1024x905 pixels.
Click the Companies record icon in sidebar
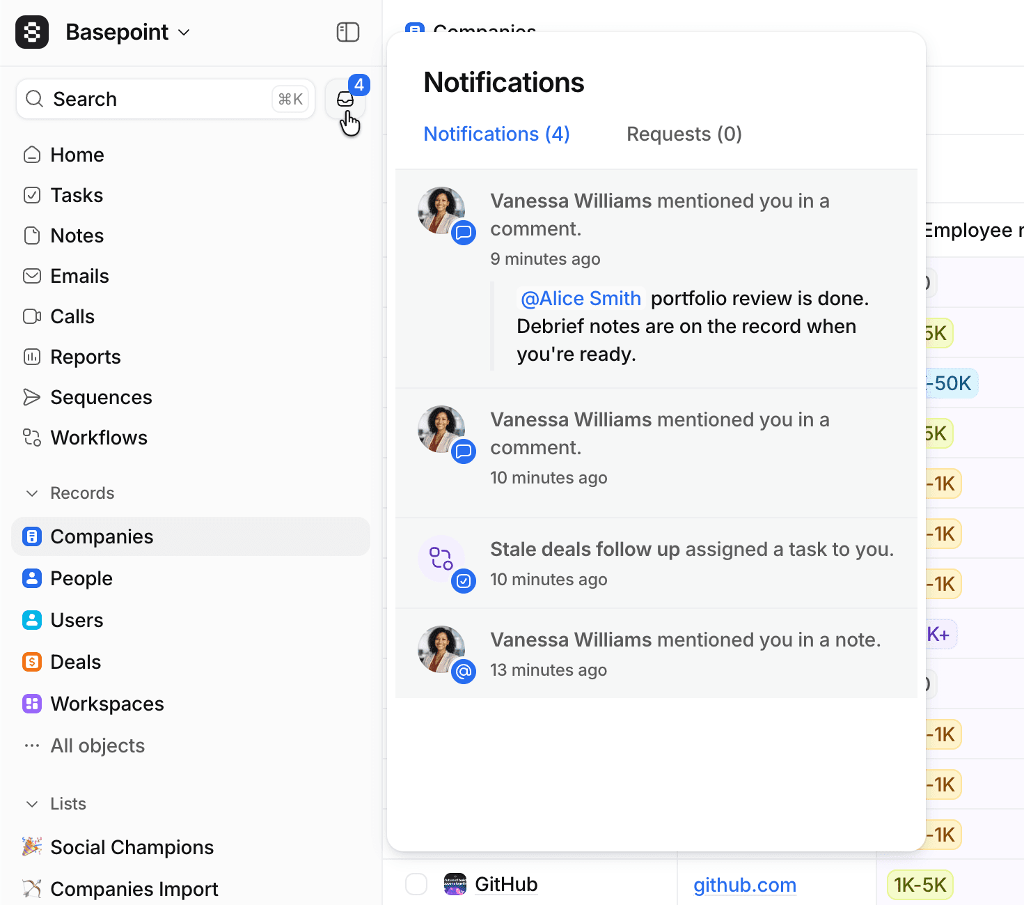32,536
